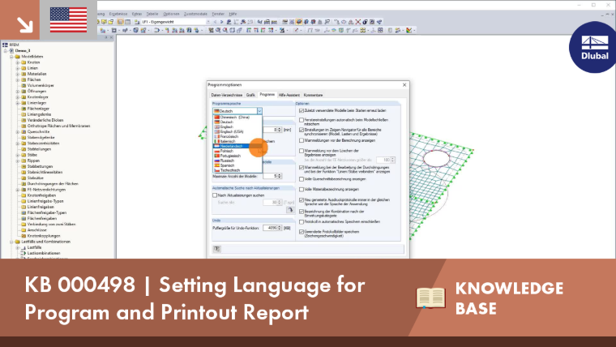Click the Puffergröße für Undo-Funktion input field

coord(272,228)
